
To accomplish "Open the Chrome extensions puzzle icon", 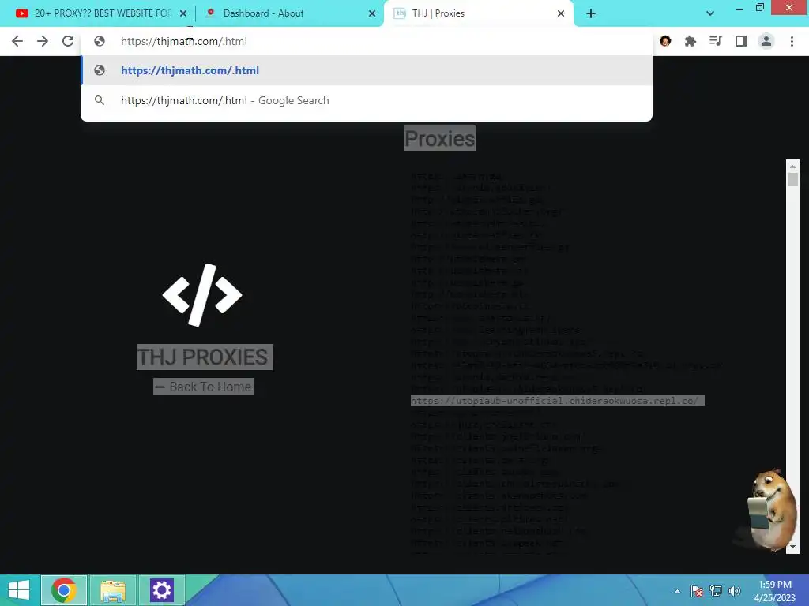I will (690, 41).
